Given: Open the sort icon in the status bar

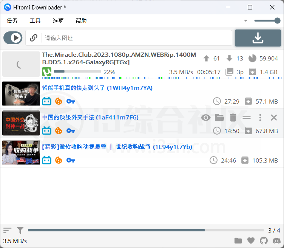Looking at the screenshot, I should pyautogui.click(x=7, y=230).
